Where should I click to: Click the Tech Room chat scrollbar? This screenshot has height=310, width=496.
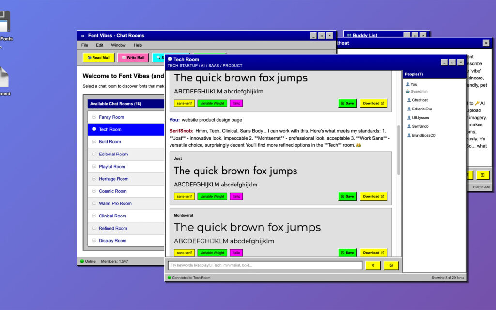click(399, 150)
